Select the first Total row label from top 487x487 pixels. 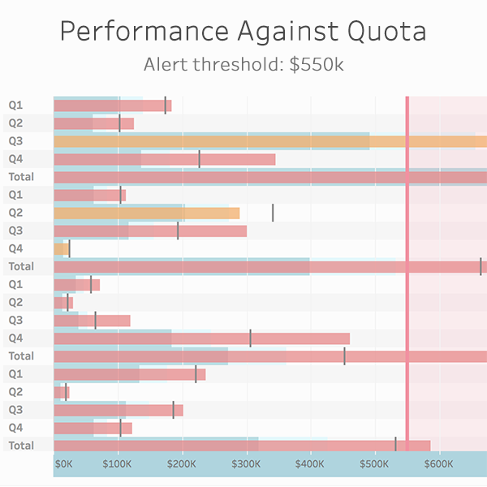[x=20, y=176]
